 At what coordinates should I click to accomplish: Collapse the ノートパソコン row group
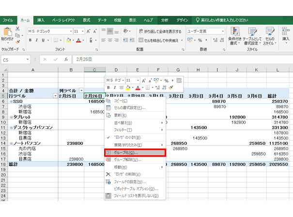(x=11, y=143)
